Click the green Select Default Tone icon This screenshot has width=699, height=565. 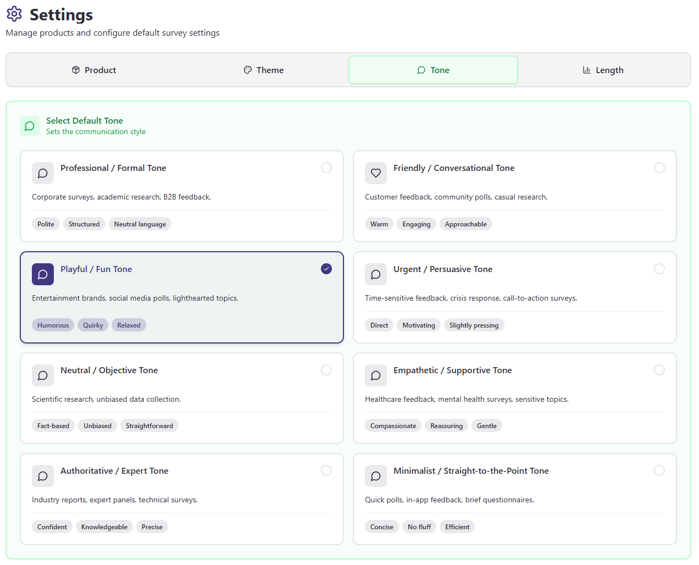[x=30, y=126]
